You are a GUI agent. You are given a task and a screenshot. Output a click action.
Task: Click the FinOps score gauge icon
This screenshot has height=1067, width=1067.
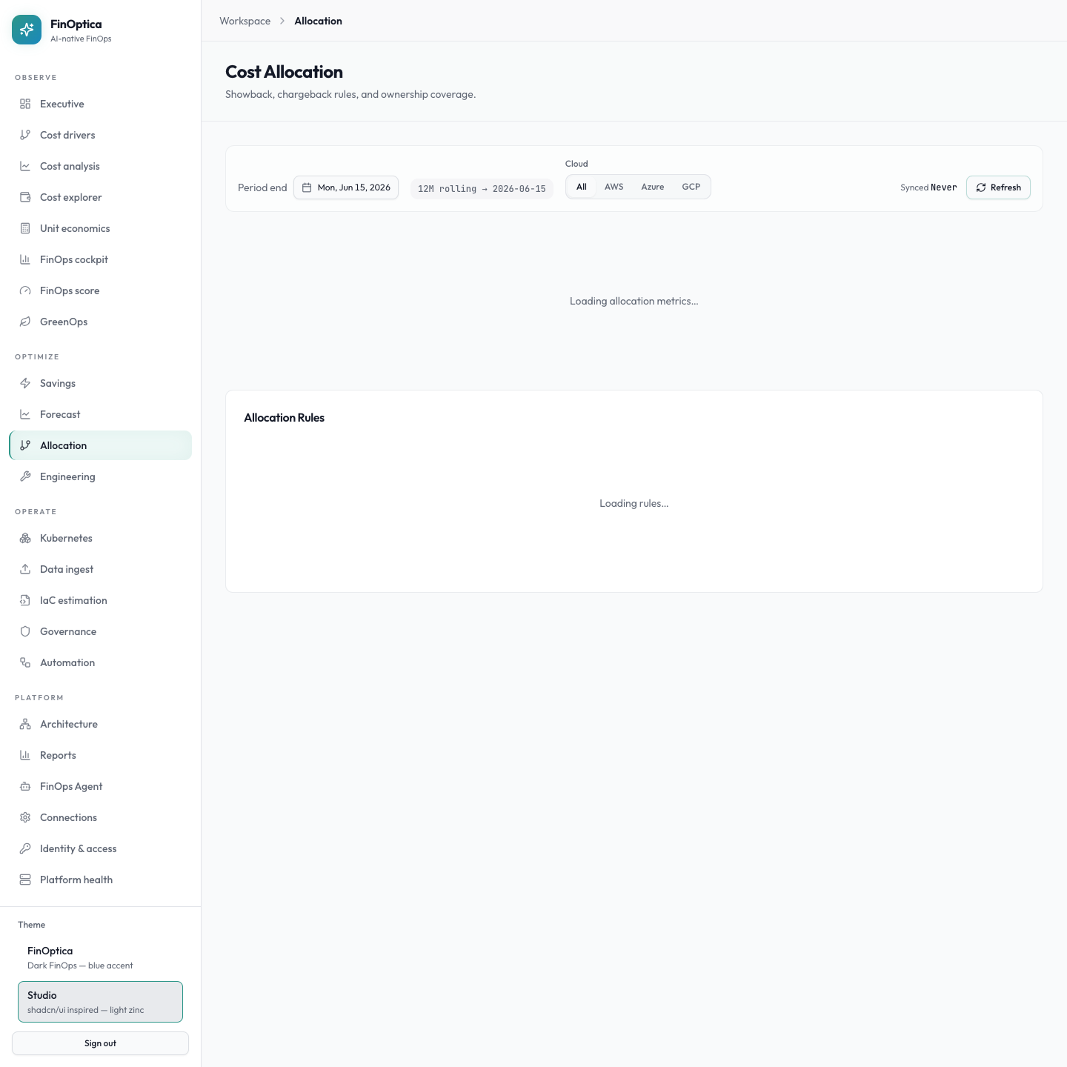(25, 290)
